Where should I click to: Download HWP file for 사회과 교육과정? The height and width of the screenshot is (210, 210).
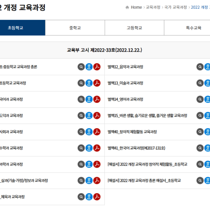(89, 132)
